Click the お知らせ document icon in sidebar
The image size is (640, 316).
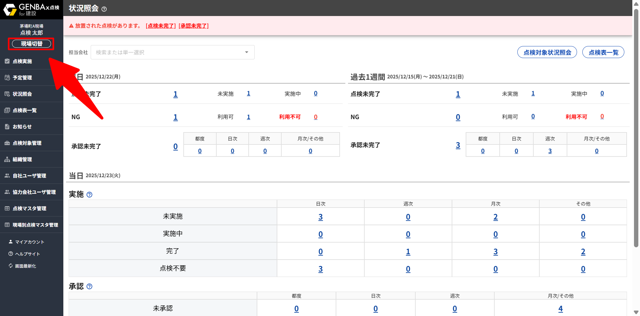pyautogui.click(x=7, y=126)
